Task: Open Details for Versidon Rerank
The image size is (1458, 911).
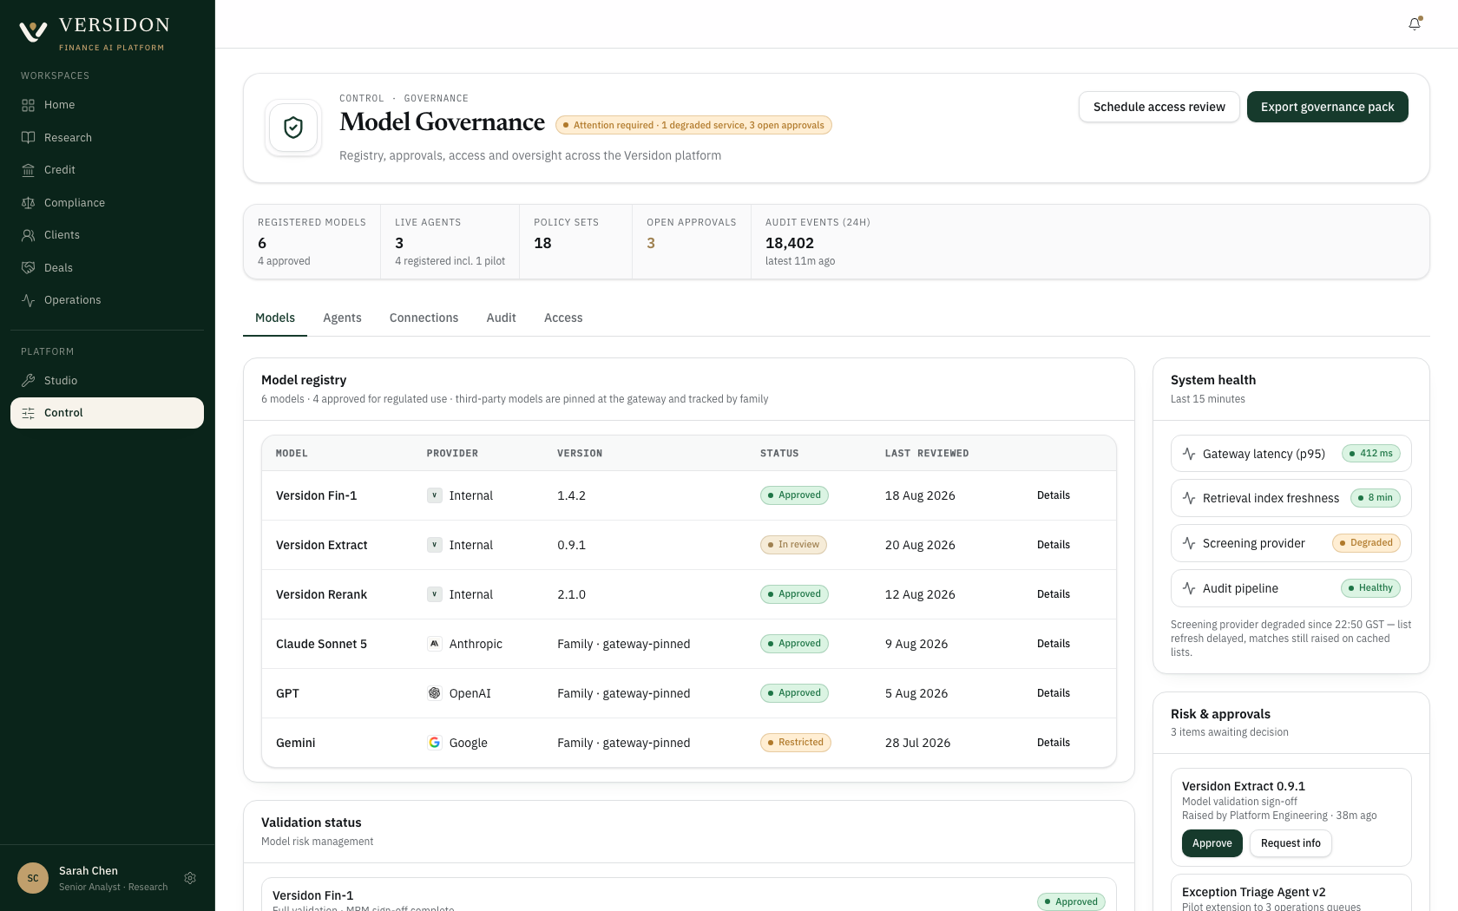Action: [1053, 594]
